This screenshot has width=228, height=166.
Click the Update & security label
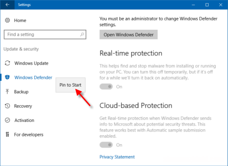click(21, 49)
